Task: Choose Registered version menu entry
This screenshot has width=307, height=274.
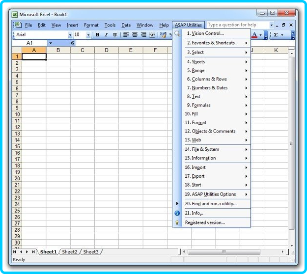Action: pyautogui.click(x=216, y=222)
